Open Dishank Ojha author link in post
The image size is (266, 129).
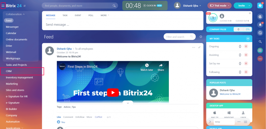point(64,49)
